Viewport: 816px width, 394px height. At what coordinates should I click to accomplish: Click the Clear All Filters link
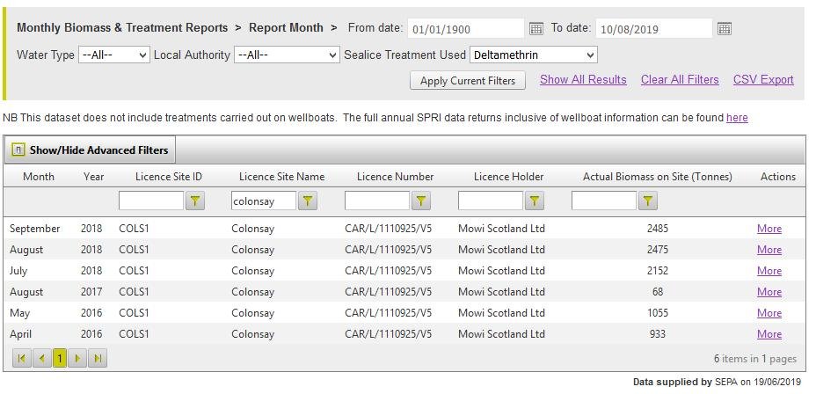click(x=680, y=80)
